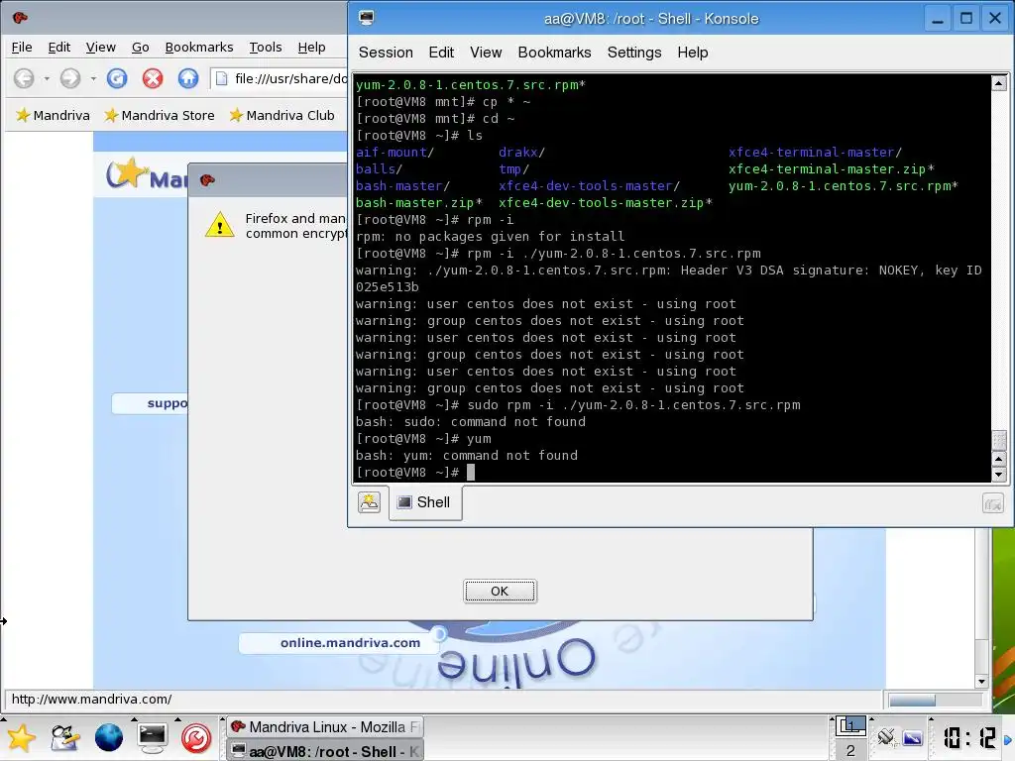1015x761 pixels.
Task: Click the 'bash: yum: command not found' line
Action: point(467,456)
